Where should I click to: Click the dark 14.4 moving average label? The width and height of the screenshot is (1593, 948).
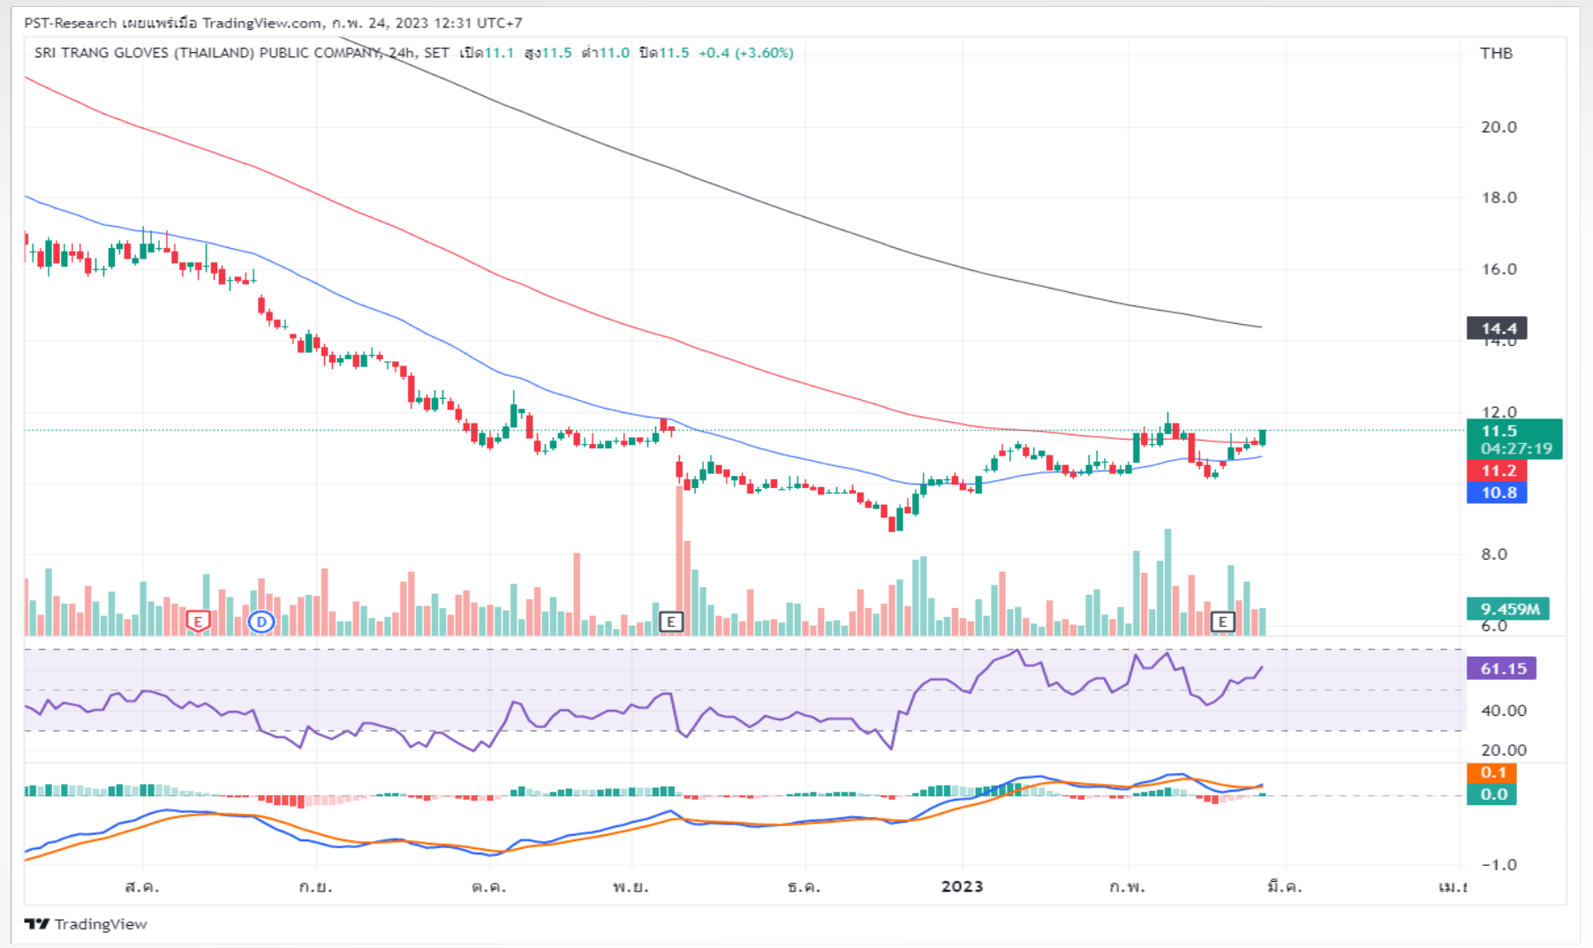point(1497,328)
